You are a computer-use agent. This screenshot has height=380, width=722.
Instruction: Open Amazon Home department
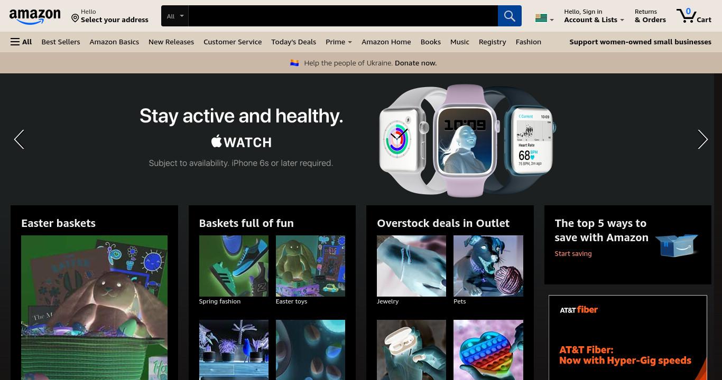click(x=386, y=42)
